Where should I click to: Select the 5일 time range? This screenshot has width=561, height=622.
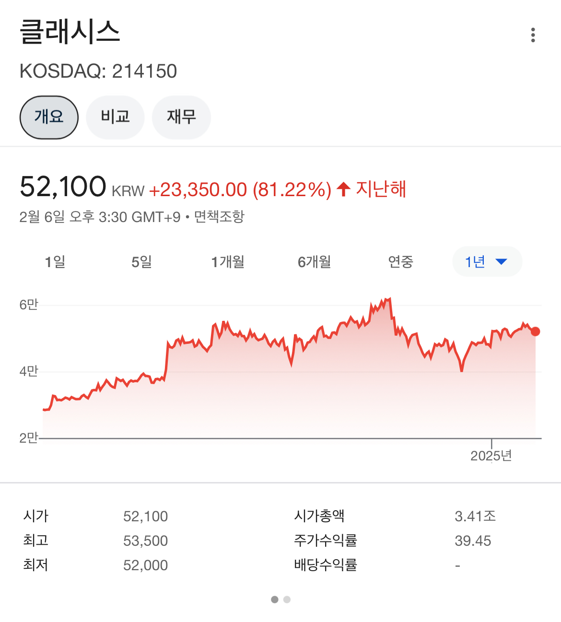tap(141, 262)
